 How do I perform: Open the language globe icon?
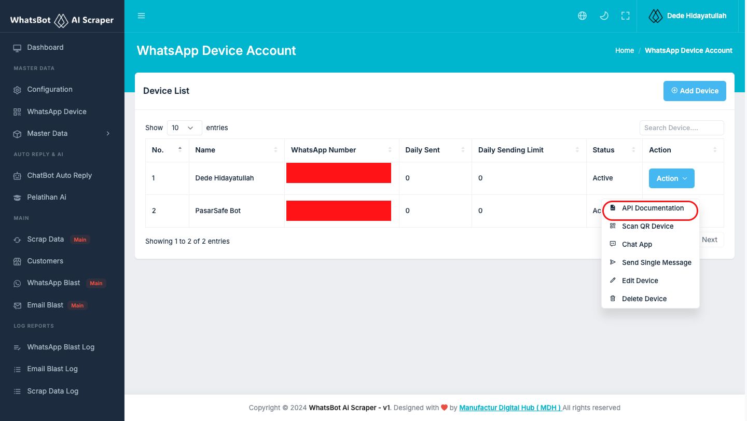(x=582, y=16)
